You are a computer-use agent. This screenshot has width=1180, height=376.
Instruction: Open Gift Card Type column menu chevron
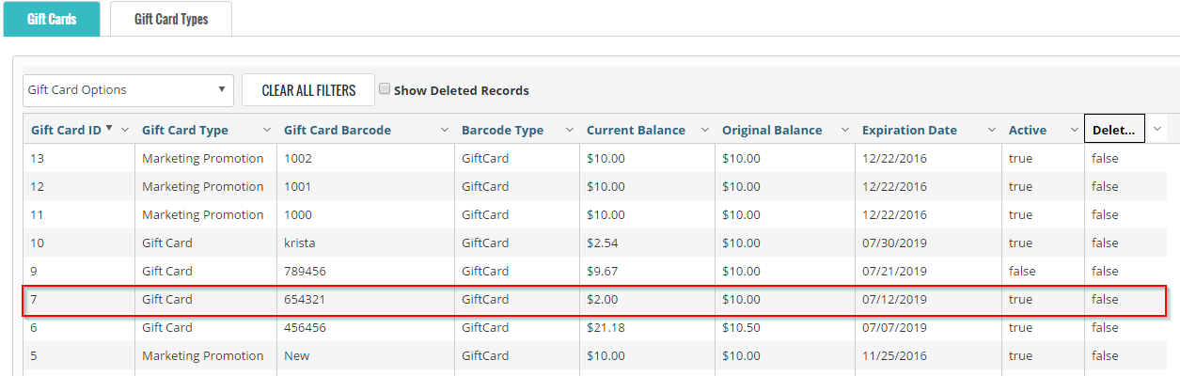coord(267,130)
